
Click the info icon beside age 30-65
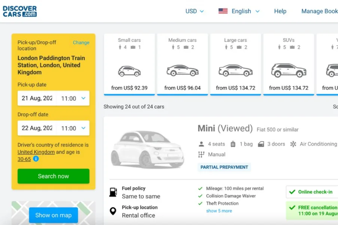click(36, 159)
